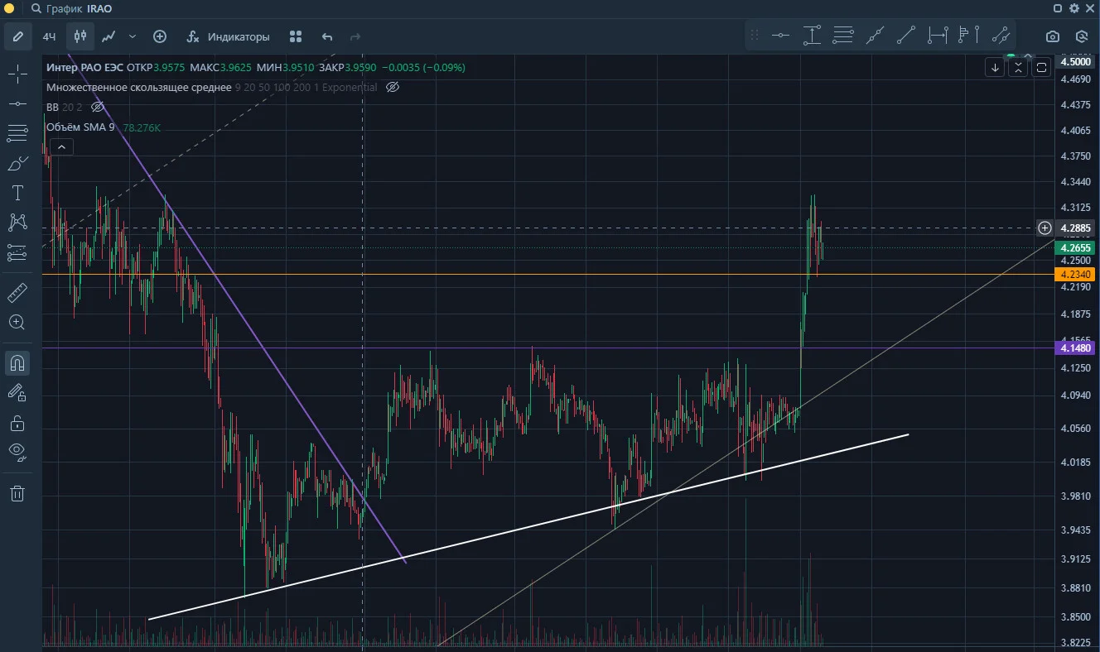Image resolution: width=1100 pixels, height=652 pixels.
Task: Click the purple 4.1480 price label
Action: (x=1076, y=348)
